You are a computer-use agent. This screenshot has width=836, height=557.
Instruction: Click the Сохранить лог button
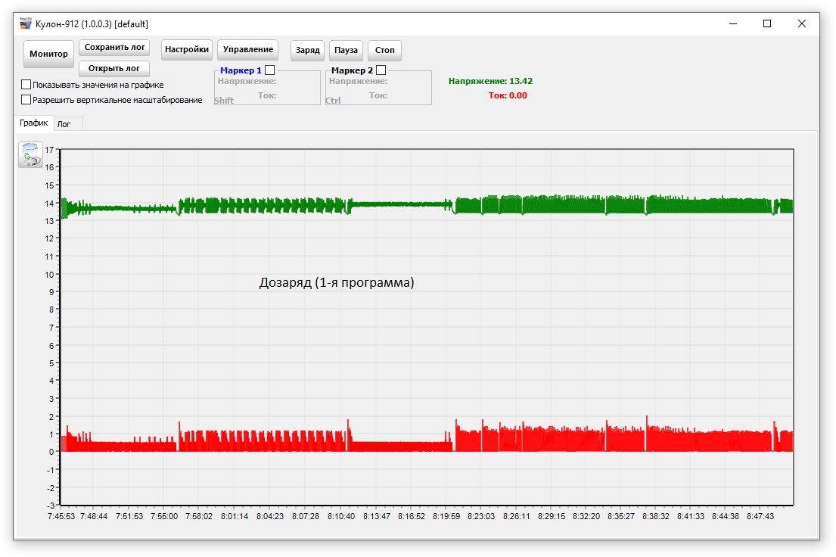point(114,48)
